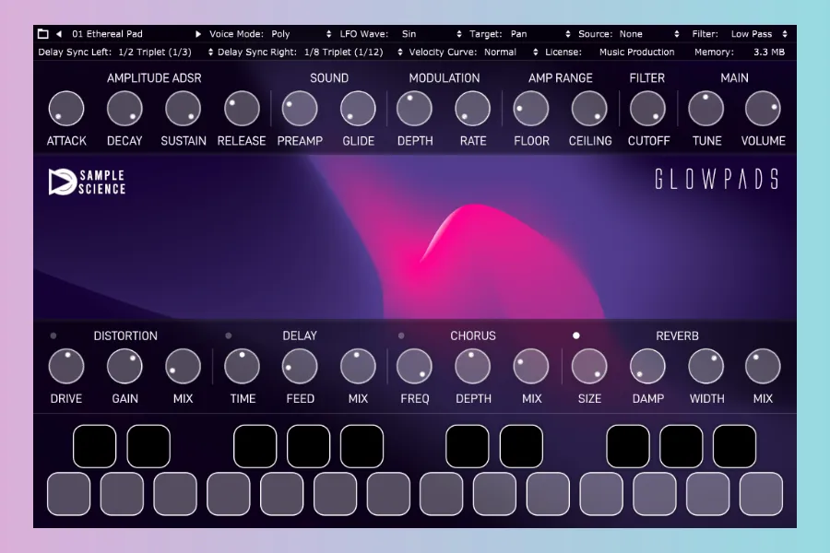The image size is (830, 553).
Task: Click the Preamp knob
Action: 300,109
